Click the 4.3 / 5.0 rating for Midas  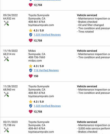point(39,66)
